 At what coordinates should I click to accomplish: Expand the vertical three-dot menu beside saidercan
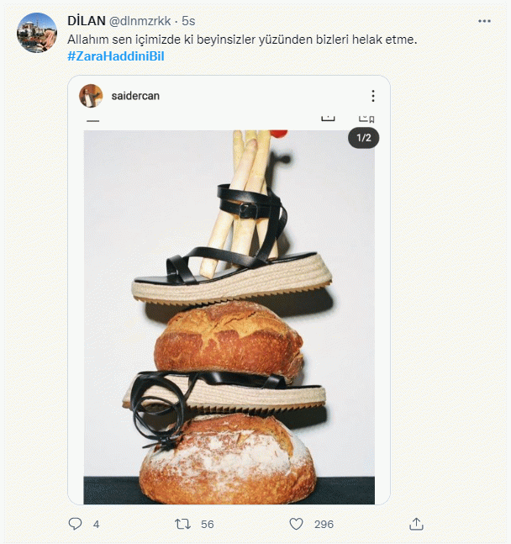[x=373, y=96]
